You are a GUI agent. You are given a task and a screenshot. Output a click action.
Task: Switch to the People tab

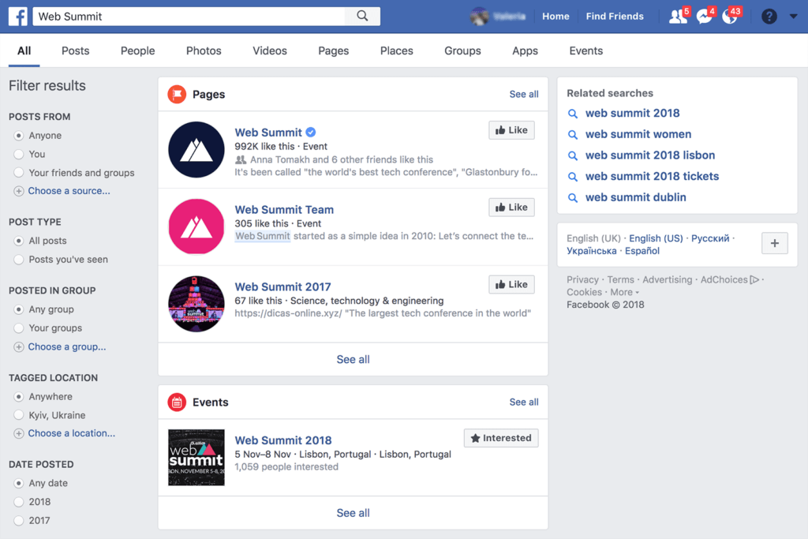click(137, 51)
